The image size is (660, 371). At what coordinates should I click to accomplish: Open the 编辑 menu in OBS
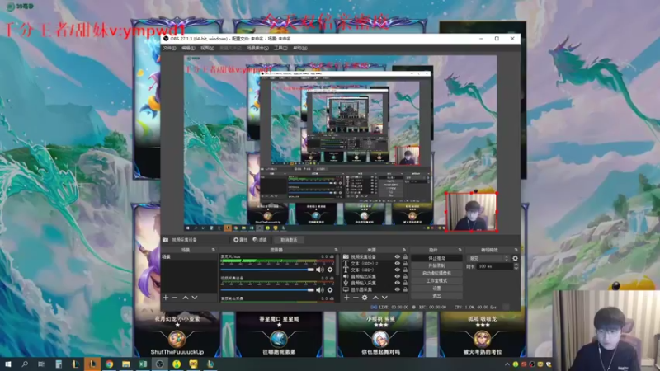pyautogui.click(x=188, y=49)
